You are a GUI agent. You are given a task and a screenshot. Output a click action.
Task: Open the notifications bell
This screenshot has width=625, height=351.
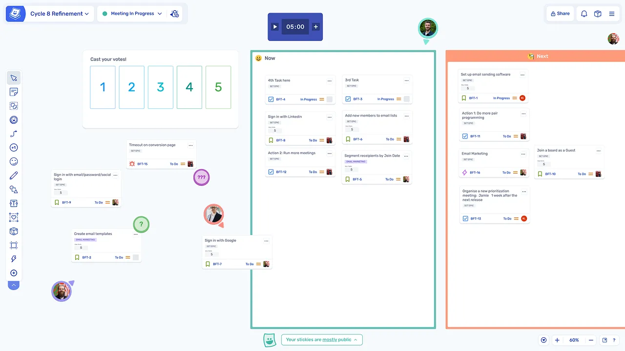coord(584,14)
